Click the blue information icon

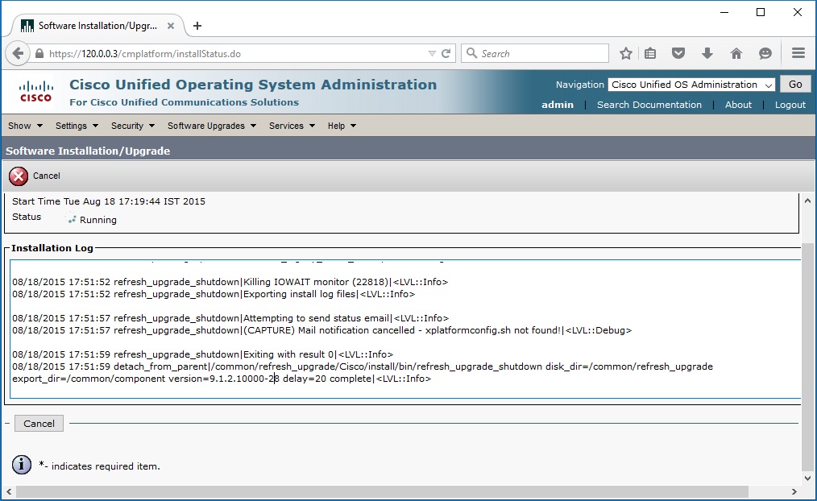(22, 465)
